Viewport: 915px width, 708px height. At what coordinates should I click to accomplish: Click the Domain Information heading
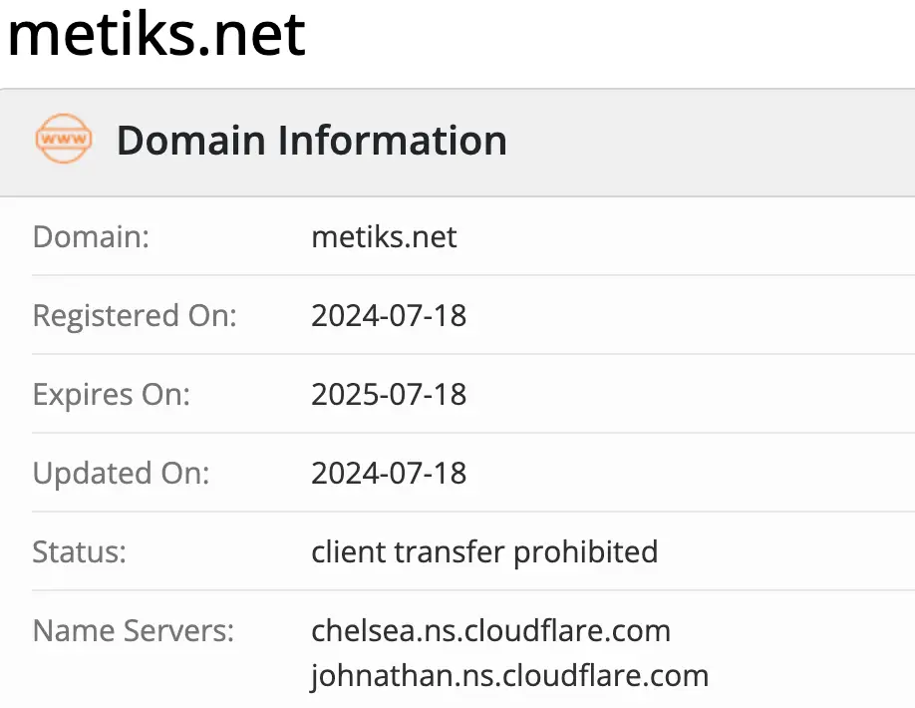tap(311, 141)
